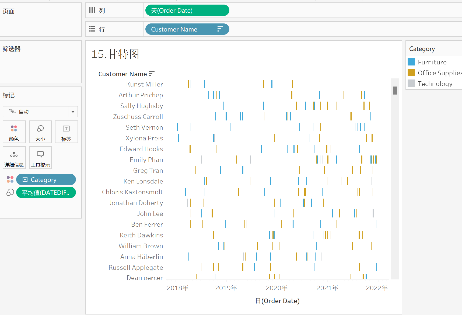Click the Furniture blue color swatch
462x315 pixels.
tap(411, 62)
